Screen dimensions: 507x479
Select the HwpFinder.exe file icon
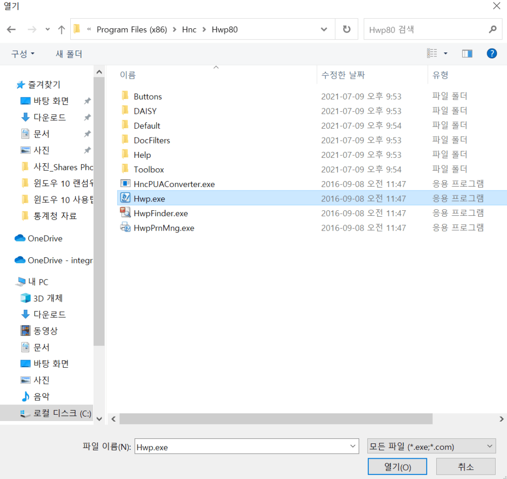(x=125, y=213)
